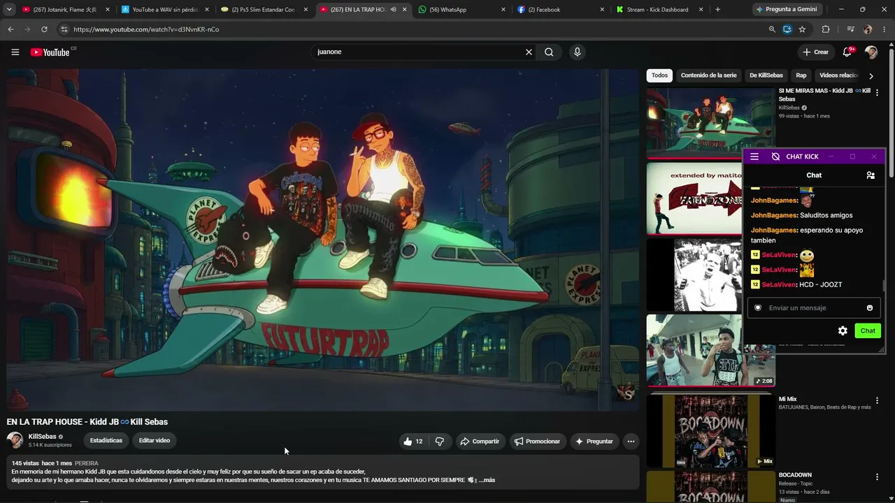This screenshot has width=895, height=503.
Task: Open the Crear creation menu
Action: [815, 52]
